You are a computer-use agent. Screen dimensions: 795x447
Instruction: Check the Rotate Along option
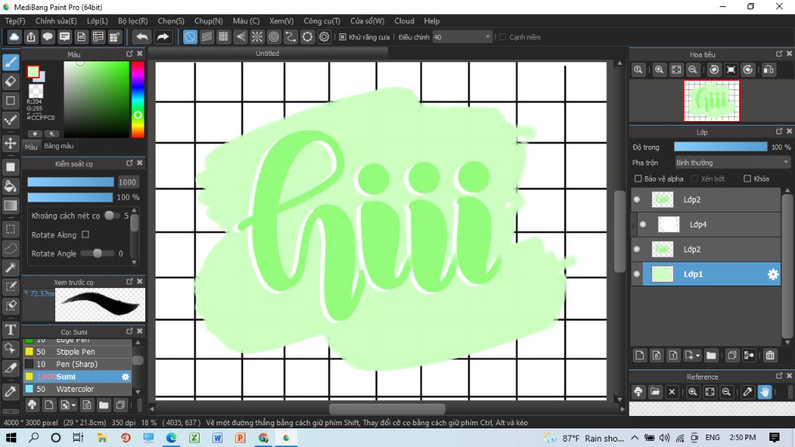85,234
